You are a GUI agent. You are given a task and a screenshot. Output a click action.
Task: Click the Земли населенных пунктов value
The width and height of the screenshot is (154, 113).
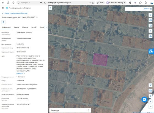27,85
